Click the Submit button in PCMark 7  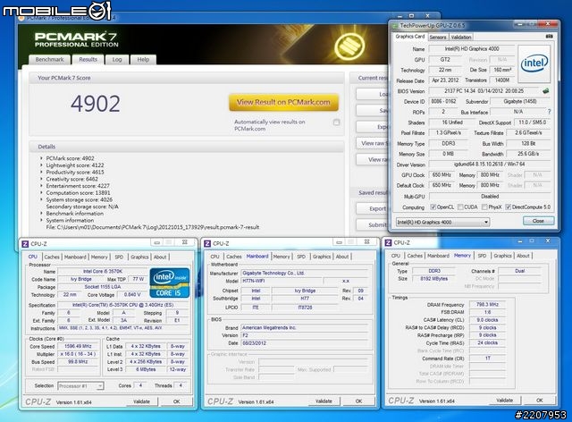[372, 225]
